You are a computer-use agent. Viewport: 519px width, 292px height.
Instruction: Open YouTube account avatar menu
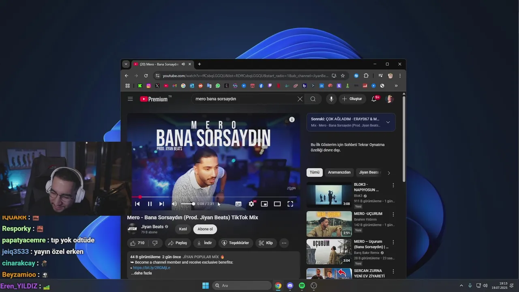tap(390, 99)
